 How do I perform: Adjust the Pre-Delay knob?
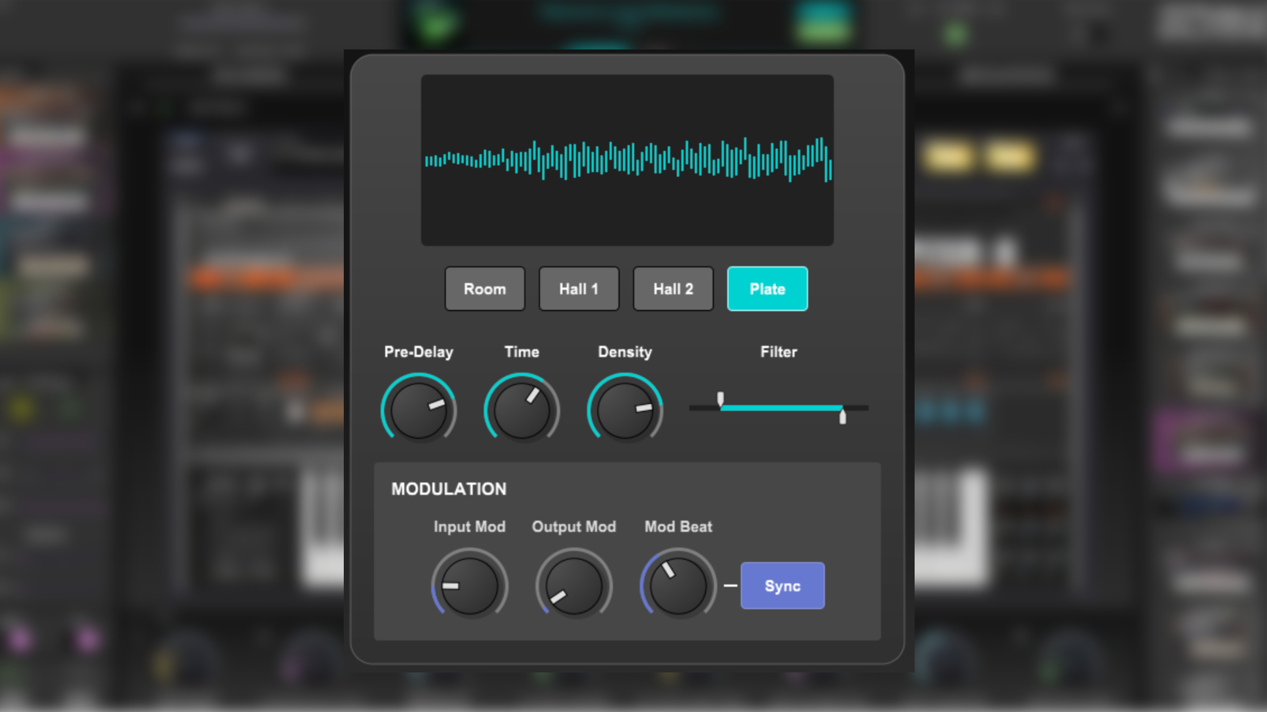tap(419, 410)
